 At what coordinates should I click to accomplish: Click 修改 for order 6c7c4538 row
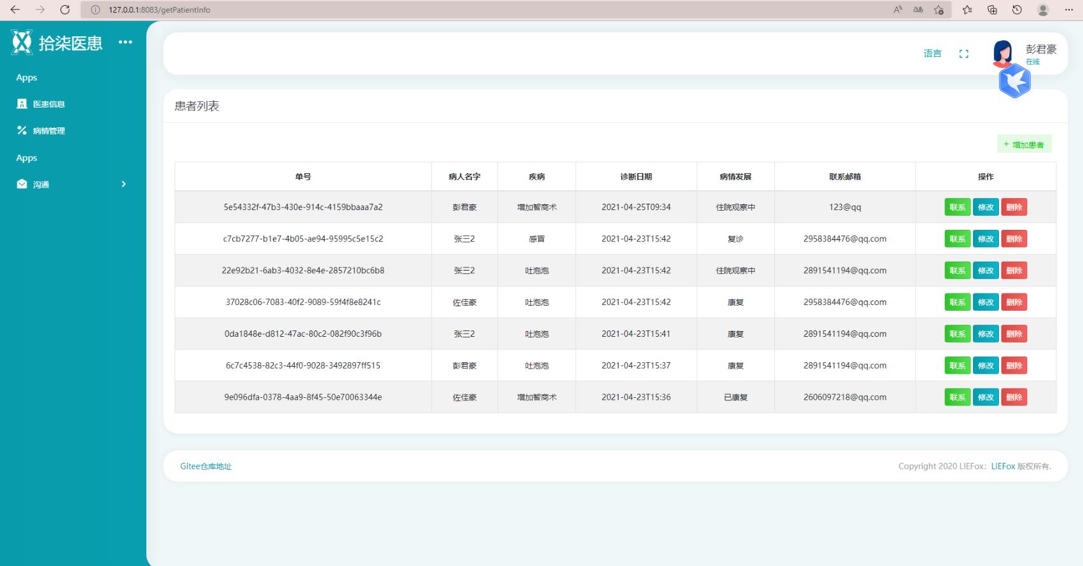986,365
